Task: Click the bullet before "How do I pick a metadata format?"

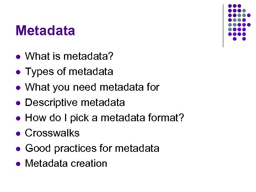Action: click(x=18, y=118)
